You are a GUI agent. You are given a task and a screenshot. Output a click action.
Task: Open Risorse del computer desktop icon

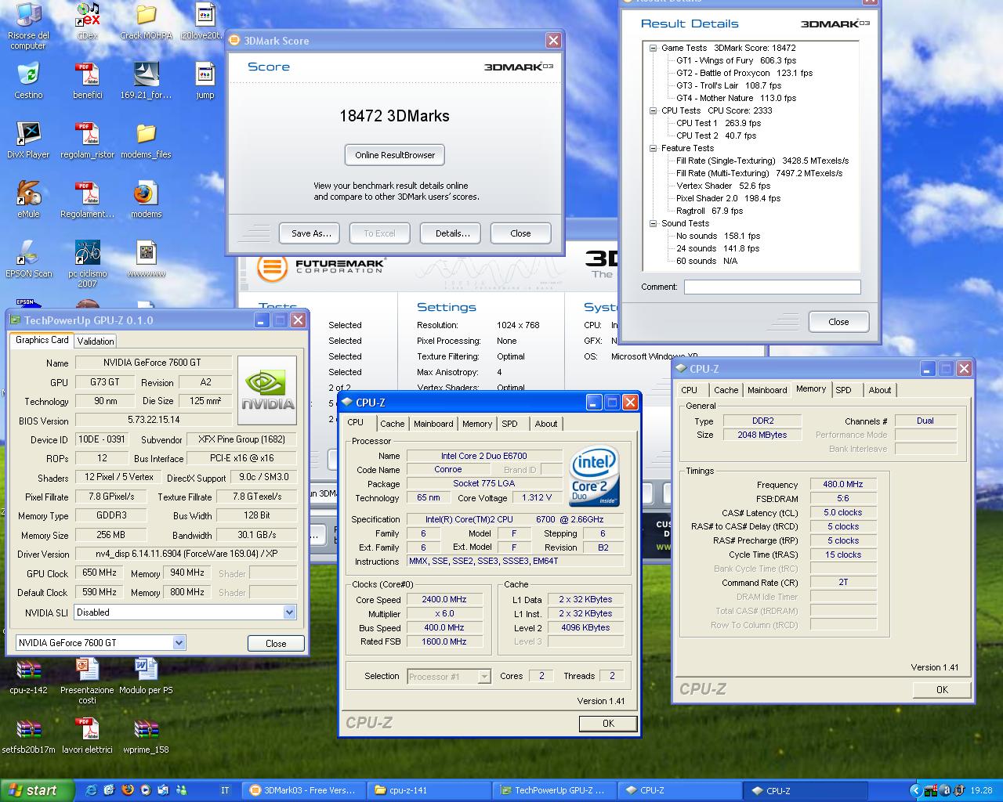28,25
